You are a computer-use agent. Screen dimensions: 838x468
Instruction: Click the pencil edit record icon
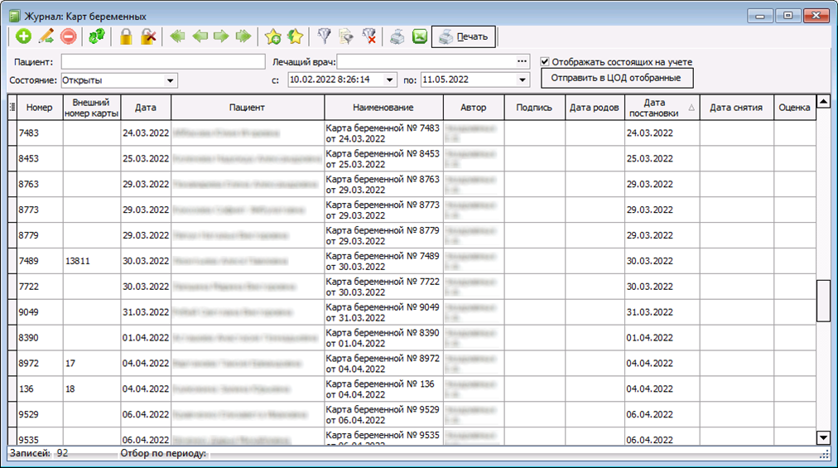46,36
